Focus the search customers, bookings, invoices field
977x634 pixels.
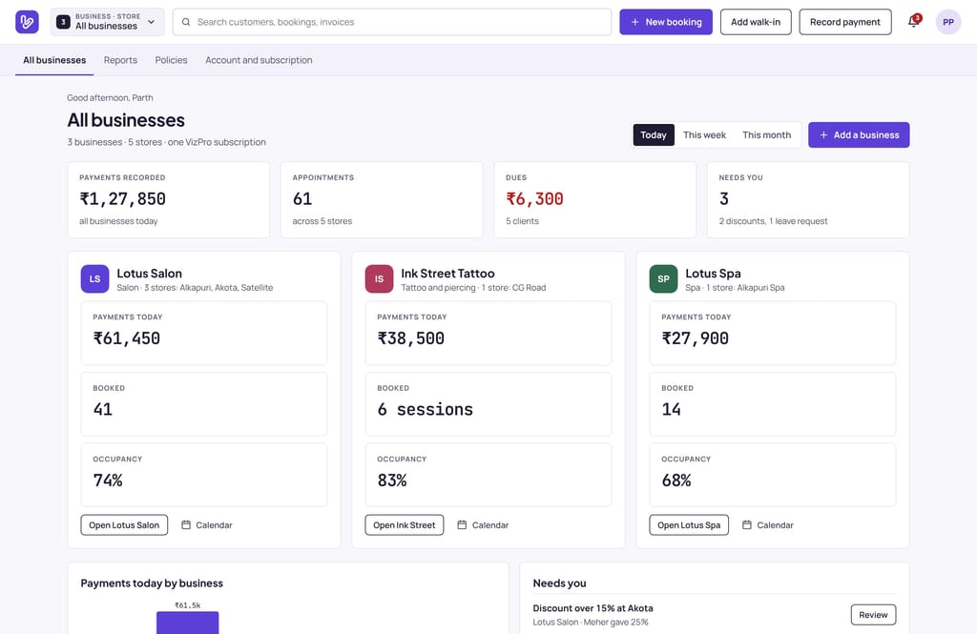tap(392, 22)
